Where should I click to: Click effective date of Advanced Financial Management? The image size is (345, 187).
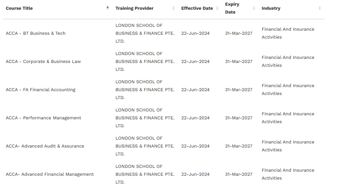tap(195, 175)
